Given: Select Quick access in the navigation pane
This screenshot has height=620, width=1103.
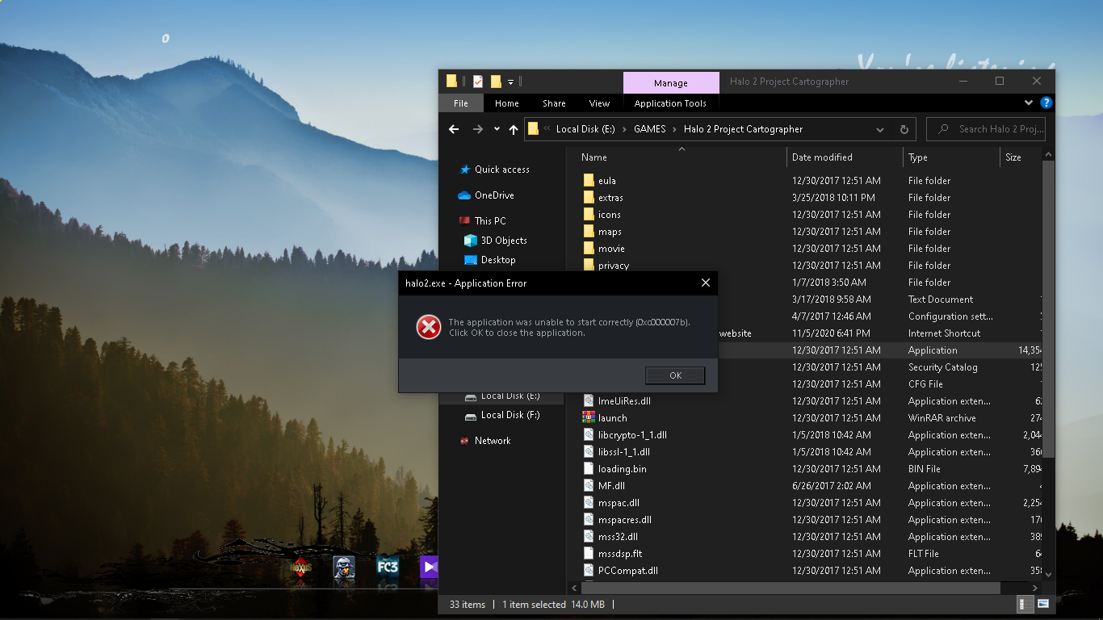Looking at the screenshot, I should point(501,170).
